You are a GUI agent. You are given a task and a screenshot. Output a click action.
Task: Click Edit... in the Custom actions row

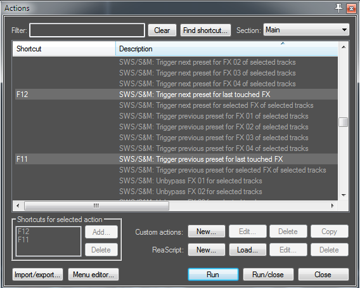(247, 232)
